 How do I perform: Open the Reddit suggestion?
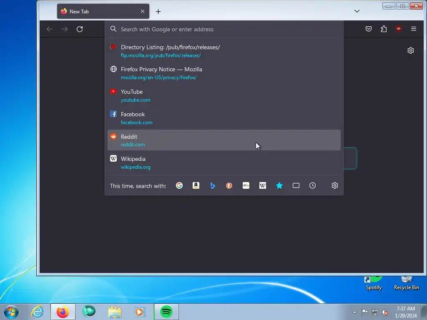224,140
